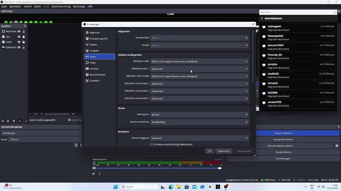Open Desktop-Audio track three-dot options
This screenshot has width=341, height=191.
94,163
